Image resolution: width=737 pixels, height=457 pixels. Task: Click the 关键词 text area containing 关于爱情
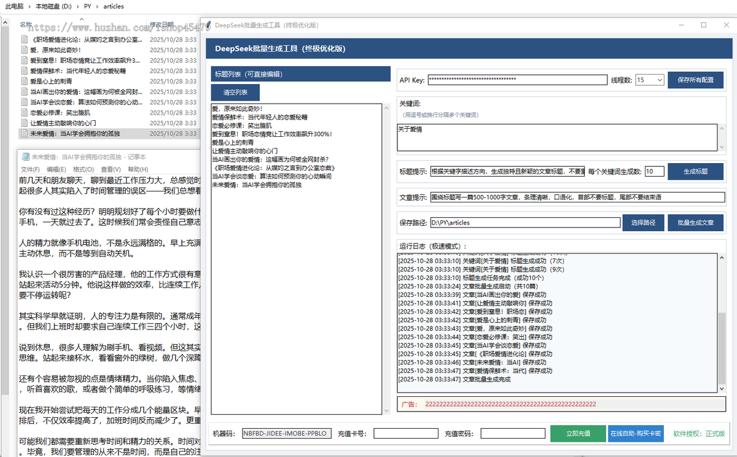[x=557, y=137]
